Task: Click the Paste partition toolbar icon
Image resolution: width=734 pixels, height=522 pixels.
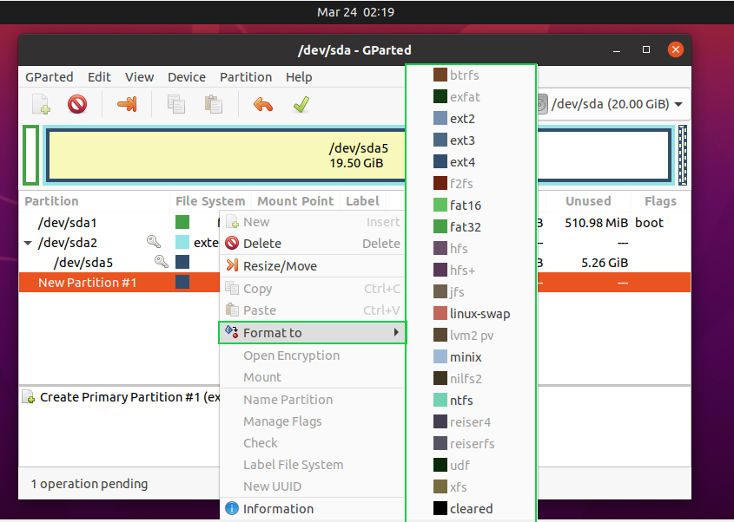Action: coord(213,104)
